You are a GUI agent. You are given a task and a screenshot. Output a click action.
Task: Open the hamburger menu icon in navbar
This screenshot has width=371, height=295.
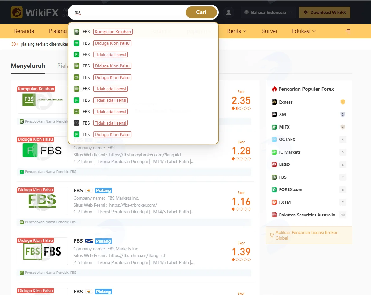[x=348, y=31]
